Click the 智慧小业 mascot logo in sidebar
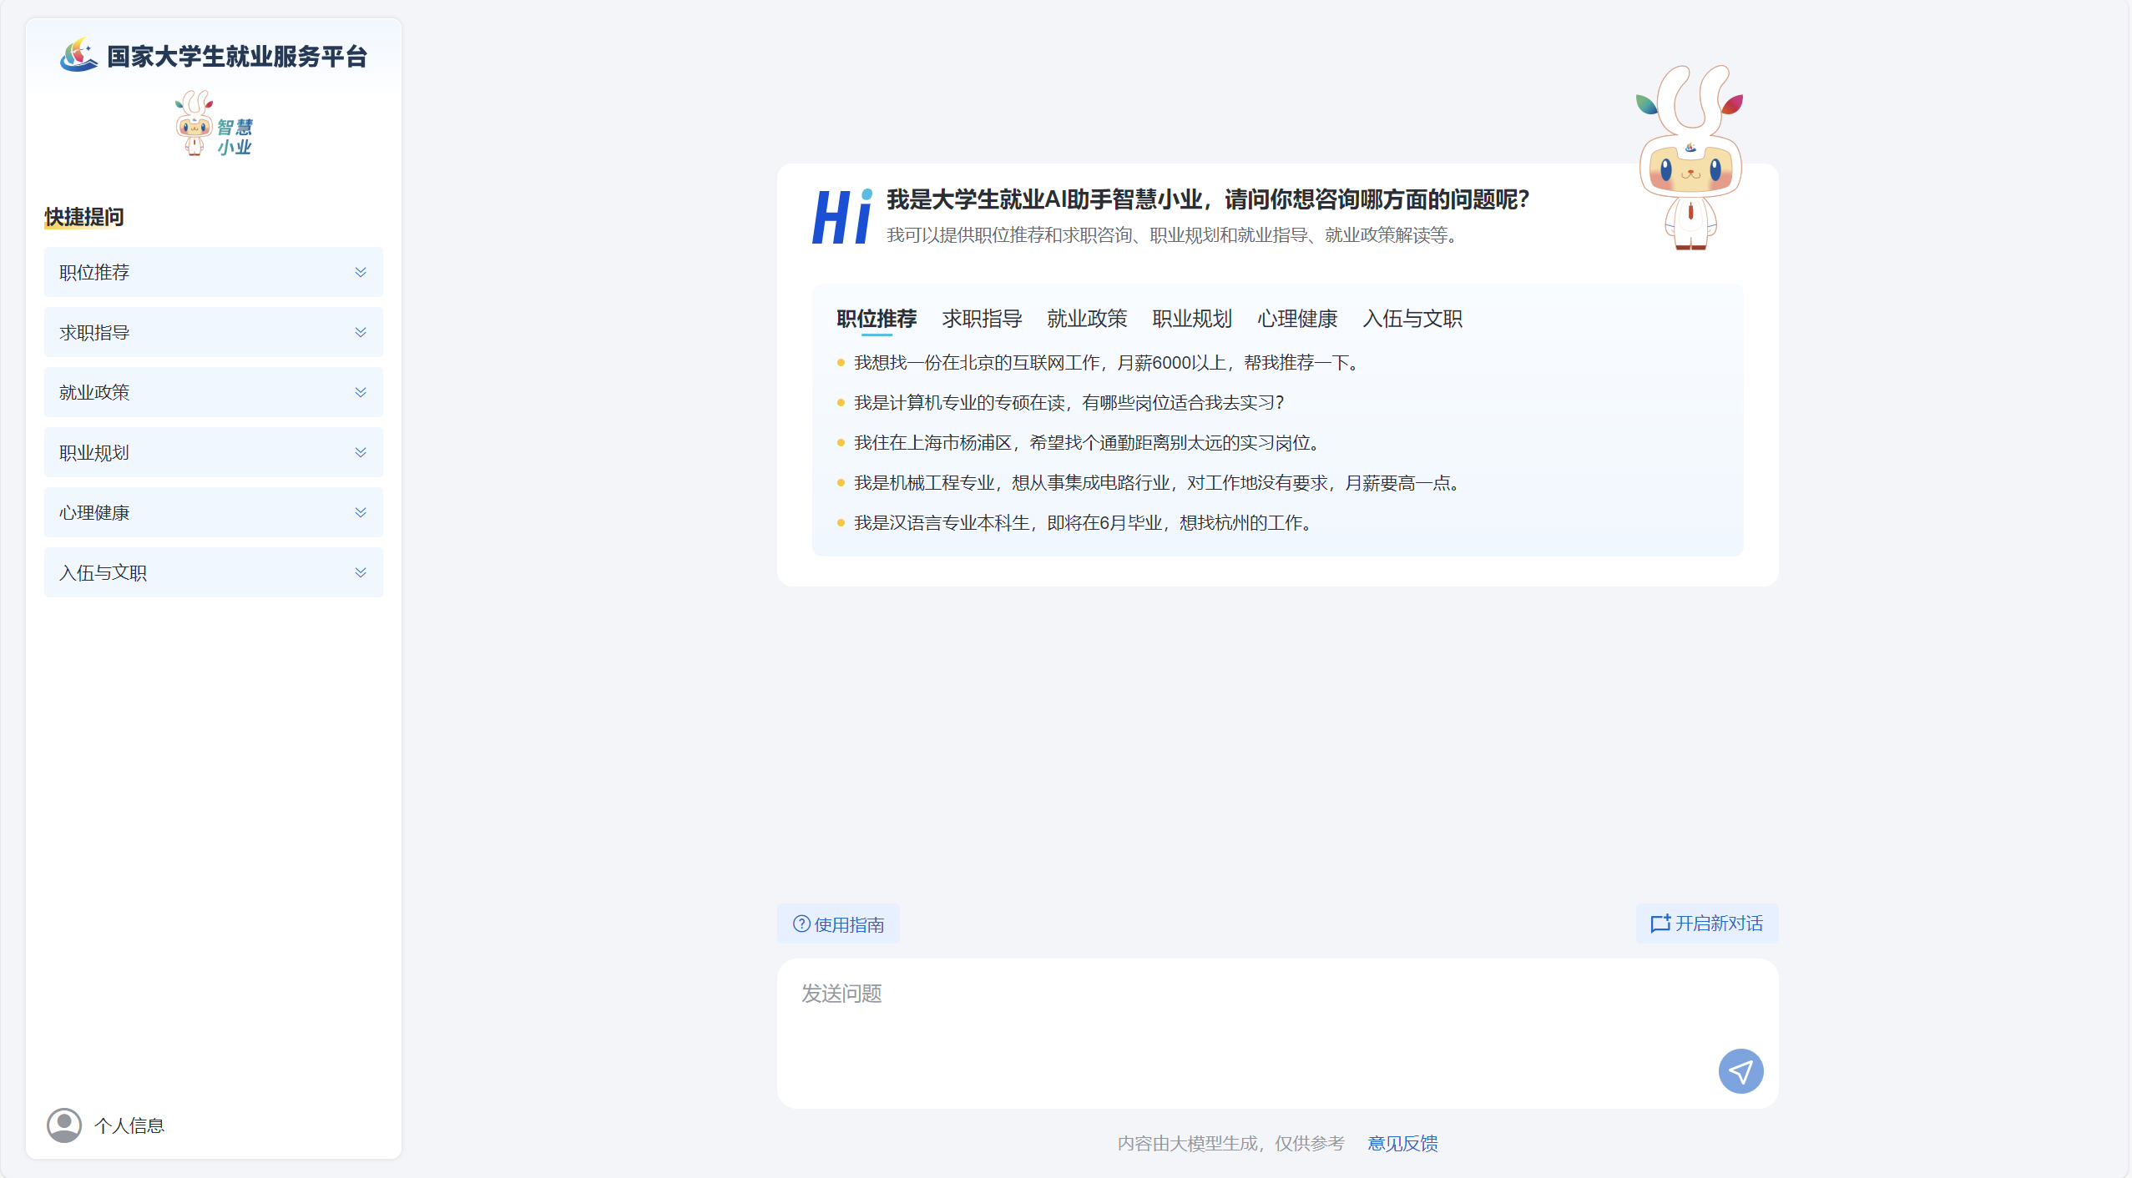2132x1178 pixels. pos(214,125)
